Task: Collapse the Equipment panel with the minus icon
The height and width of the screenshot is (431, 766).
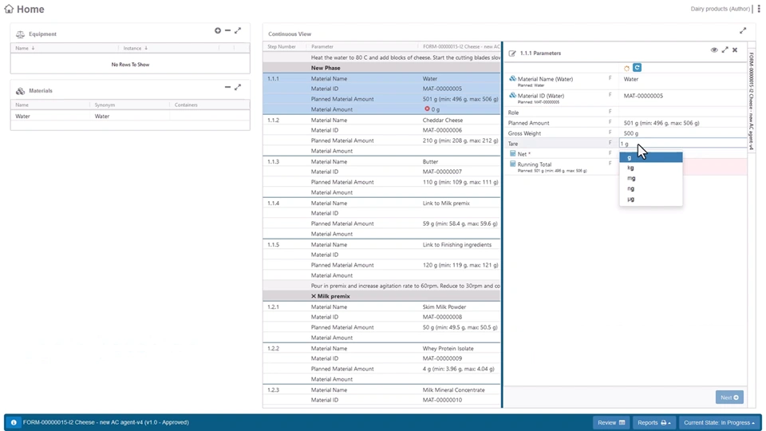Action: pos(227,31)
